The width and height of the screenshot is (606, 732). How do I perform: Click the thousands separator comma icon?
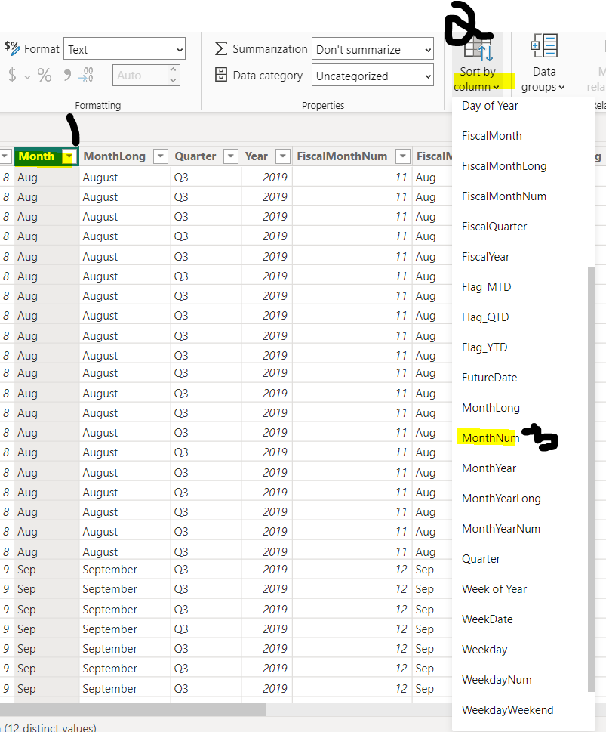[x=67, y=75]
